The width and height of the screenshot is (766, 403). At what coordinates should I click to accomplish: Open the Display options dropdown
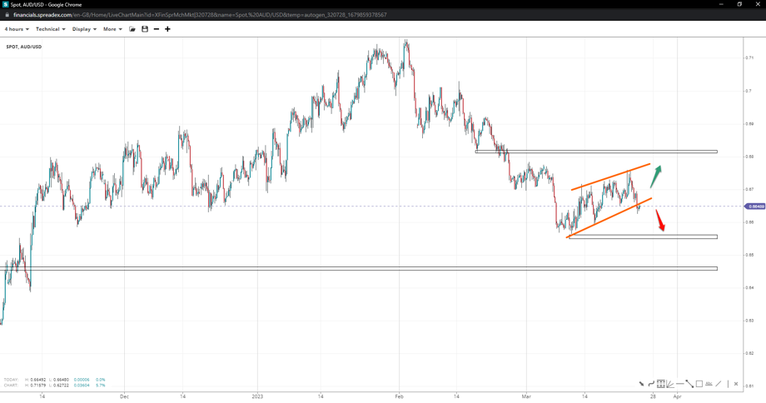84,29
